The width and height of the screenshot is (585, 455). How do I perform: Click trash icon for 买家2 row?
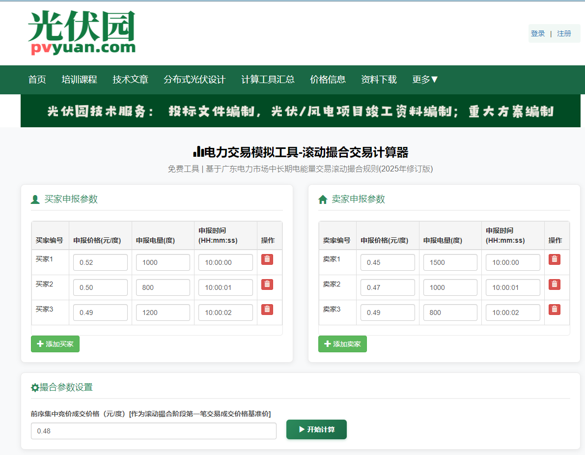point(267,284)
